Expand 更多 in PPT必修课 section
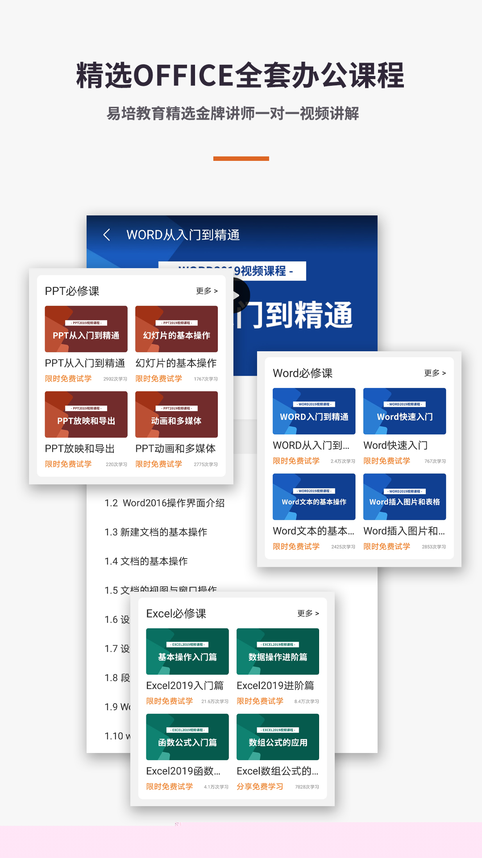 pyautogui.click(x=207, y=291)
